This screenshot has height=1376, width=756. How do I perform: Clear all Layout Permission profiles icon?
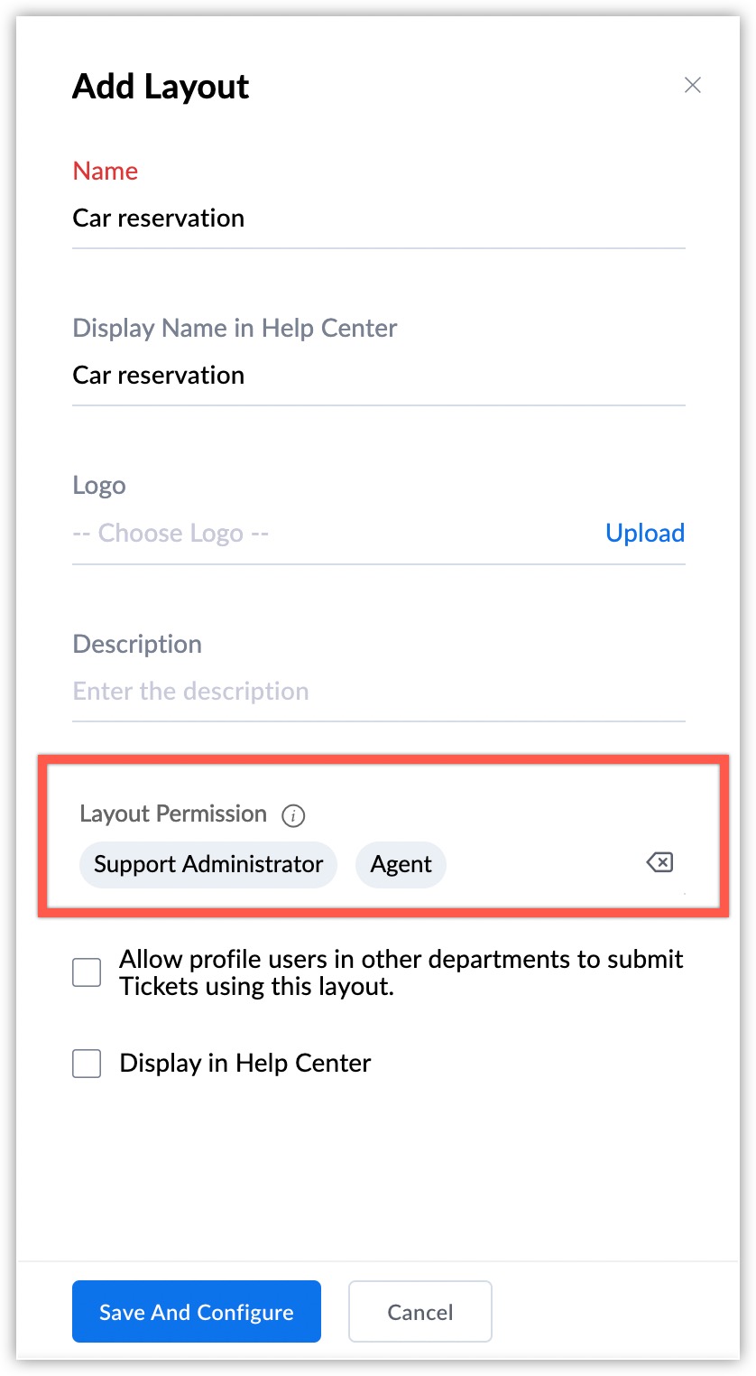[x=659, y=863]
